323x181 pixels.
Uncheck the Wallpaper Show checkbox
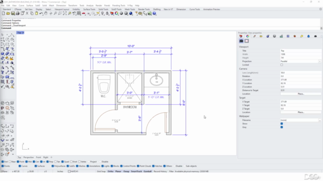tap(282, 124)
